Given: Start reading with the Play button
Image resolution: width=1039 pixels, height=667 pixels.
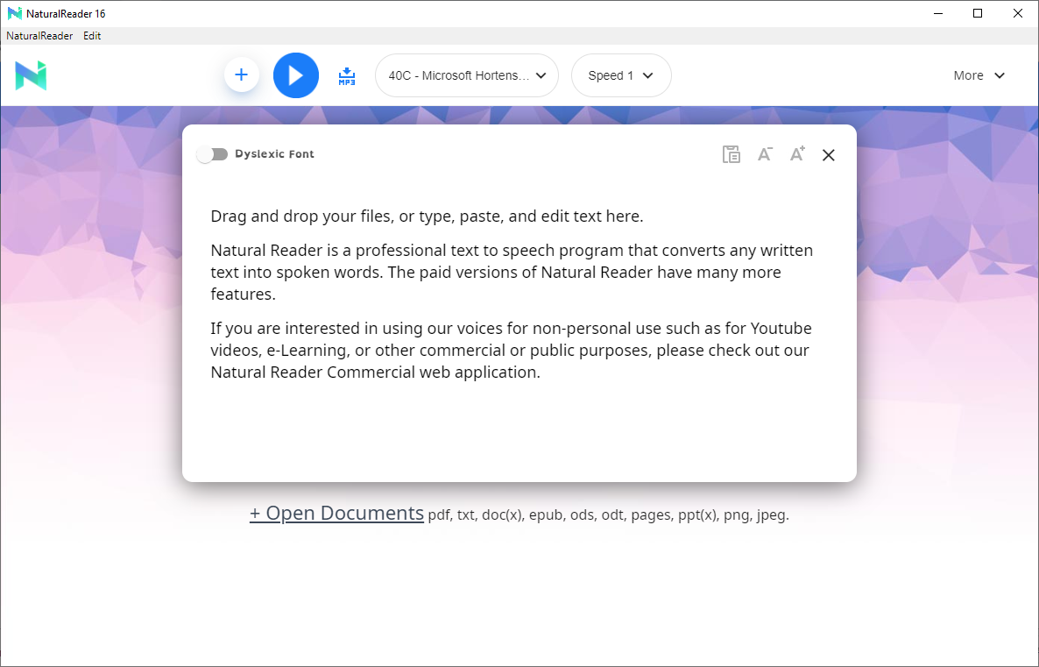Looking at the screenshot, I should 295,75.
